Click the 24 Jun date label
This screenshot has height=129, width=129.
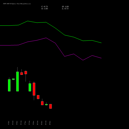pyautogui.click(x=46, y=123)
